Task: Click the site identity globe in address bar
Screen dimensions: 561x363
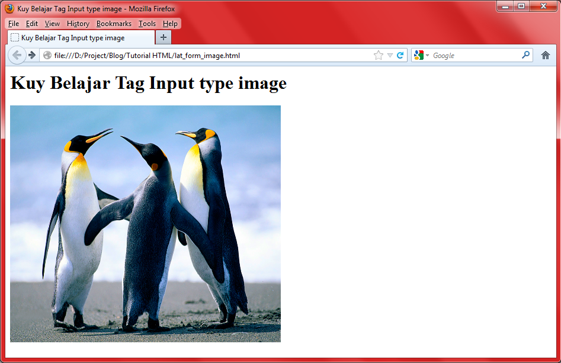Action: point(46,54)
